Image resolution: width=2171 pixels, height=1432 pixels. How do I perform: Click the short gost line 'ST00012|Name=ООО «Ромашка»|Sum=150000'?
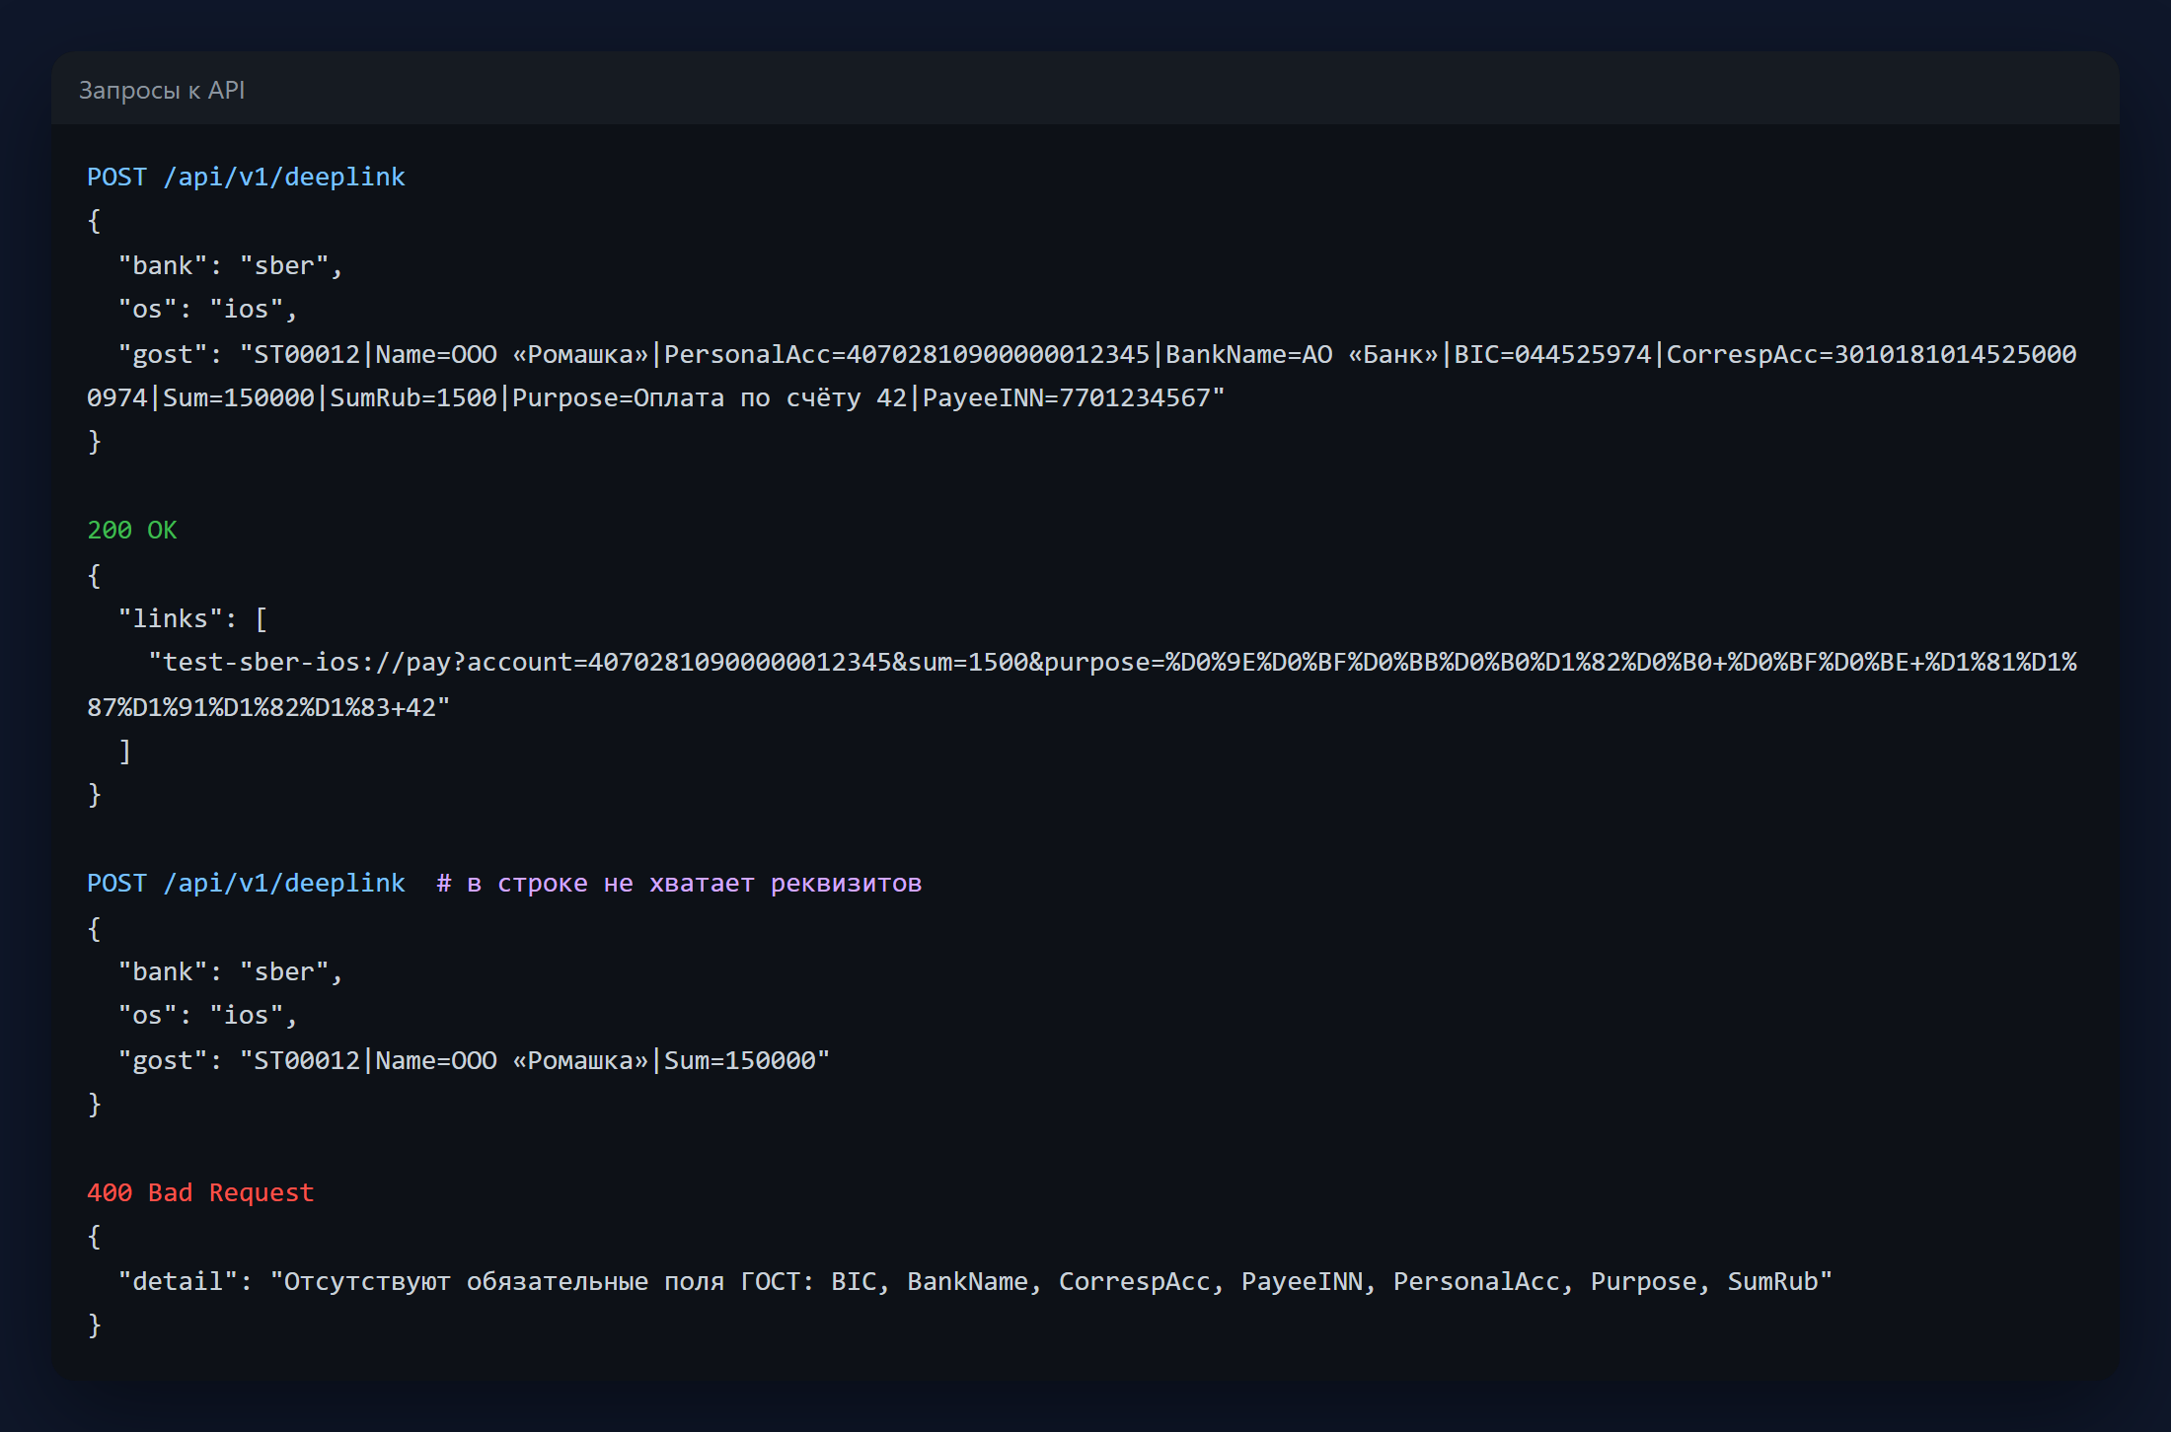[x=474, y=1060]
